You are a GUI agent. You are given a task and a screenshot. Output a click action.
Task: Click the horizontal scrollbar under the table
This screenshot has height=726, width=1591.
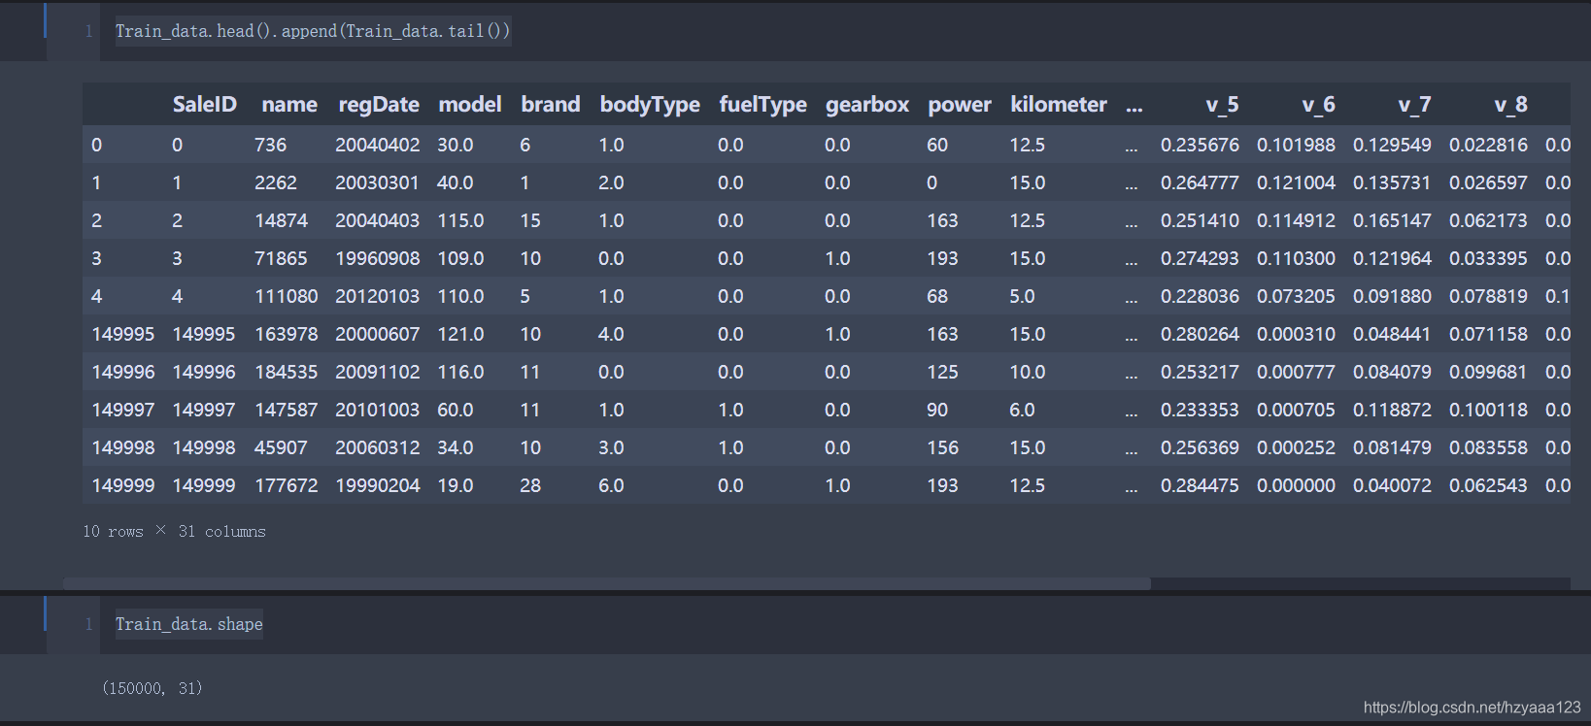607,583
